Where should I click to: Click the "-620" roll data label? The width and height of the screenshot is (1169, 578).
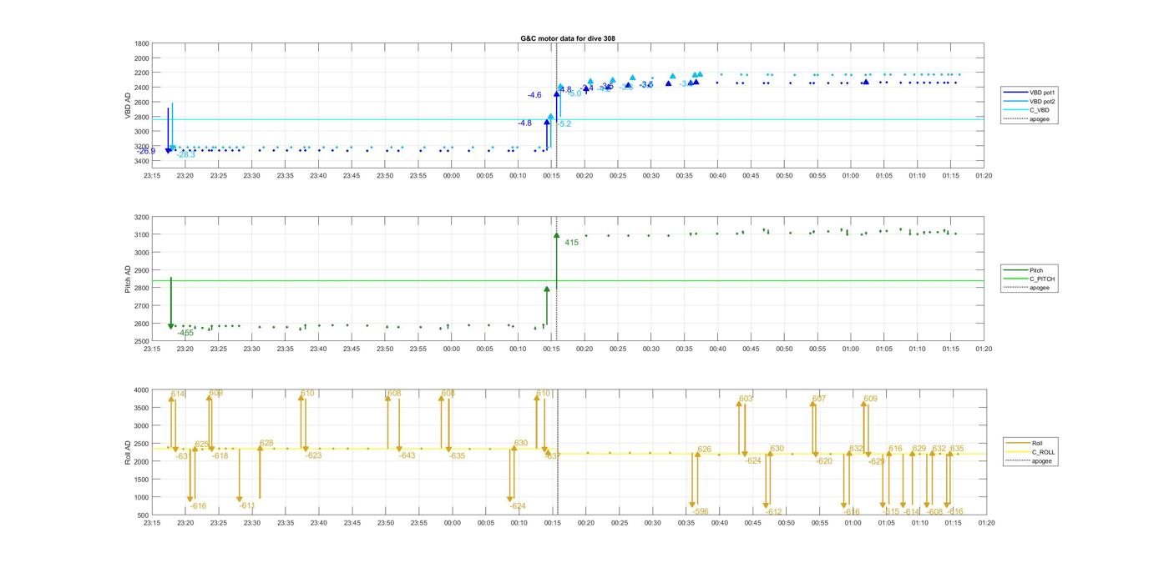coord(824,461)
